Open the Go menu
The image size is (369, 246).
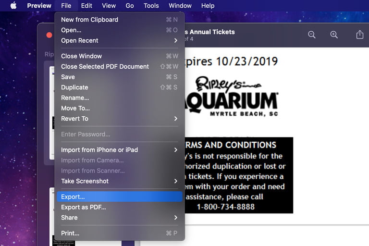[130, 6]
